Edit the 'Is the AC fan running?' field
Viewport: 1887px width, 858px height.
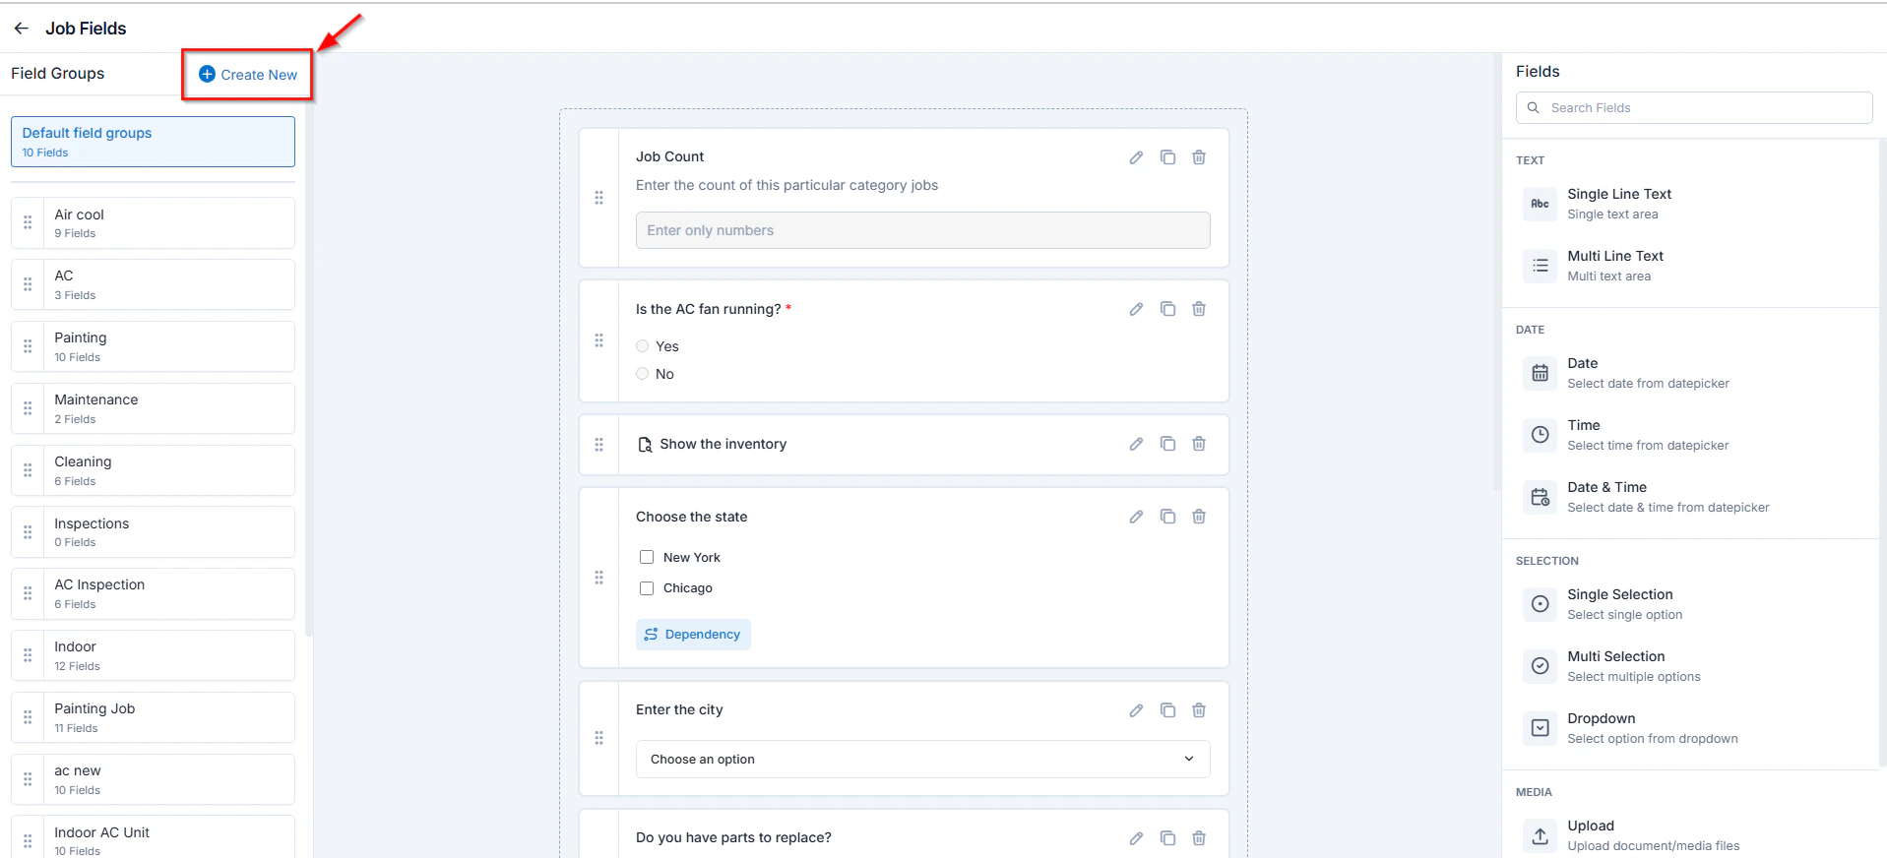pos(1136,309)
